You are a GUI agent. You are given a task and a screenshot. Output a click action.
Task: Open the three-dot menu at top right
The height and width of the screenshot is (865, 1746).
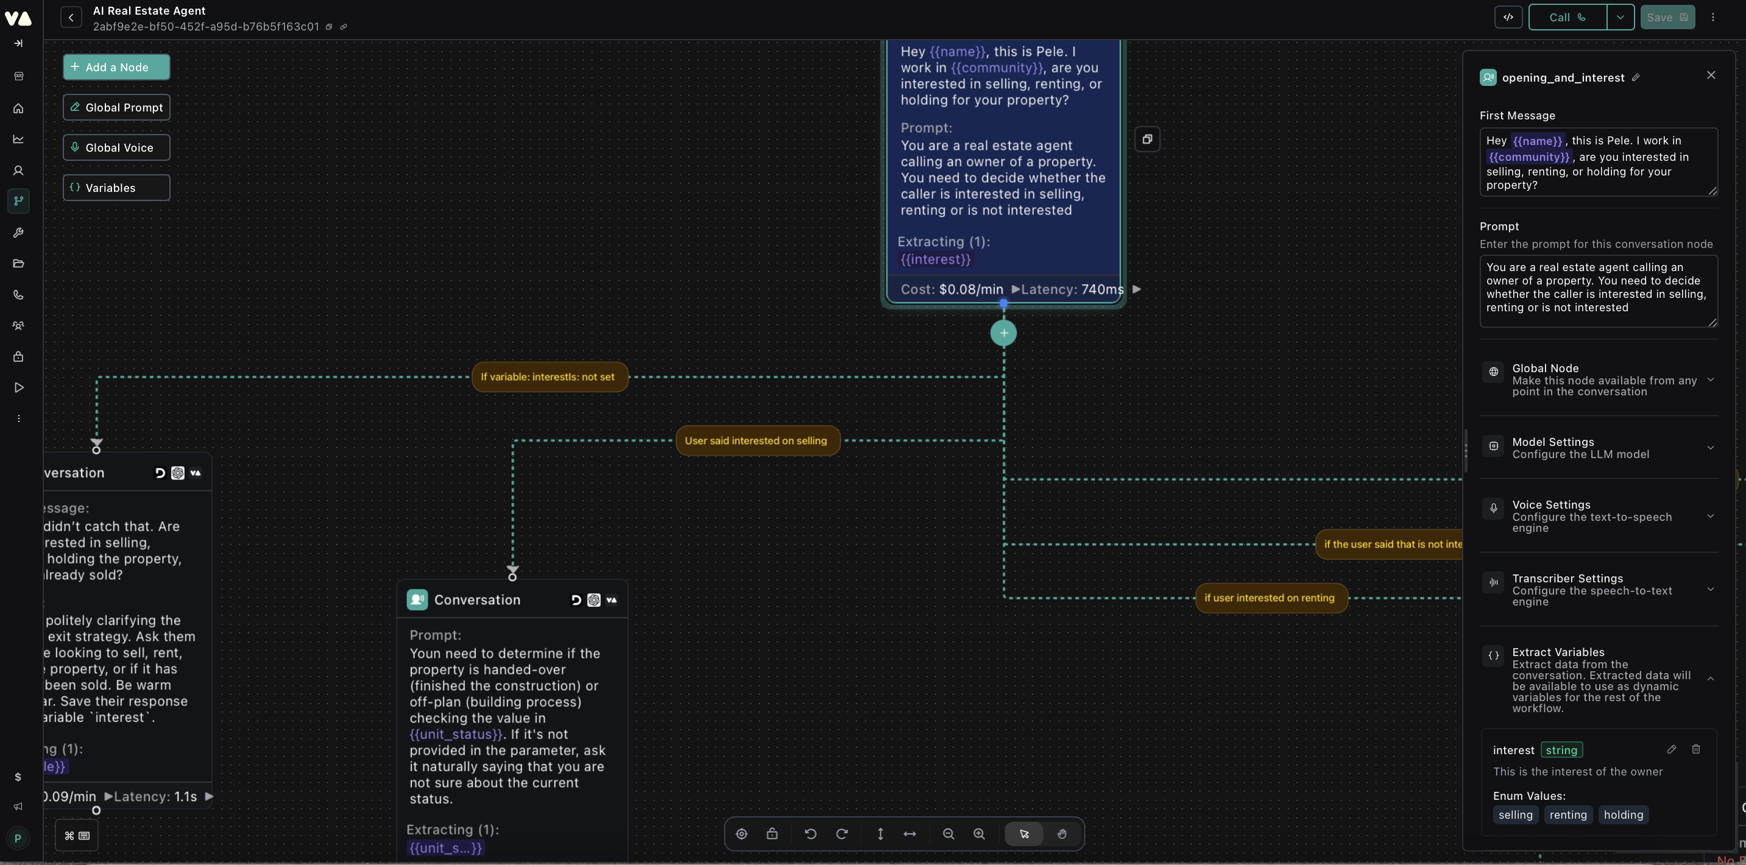pos(1712,17)
